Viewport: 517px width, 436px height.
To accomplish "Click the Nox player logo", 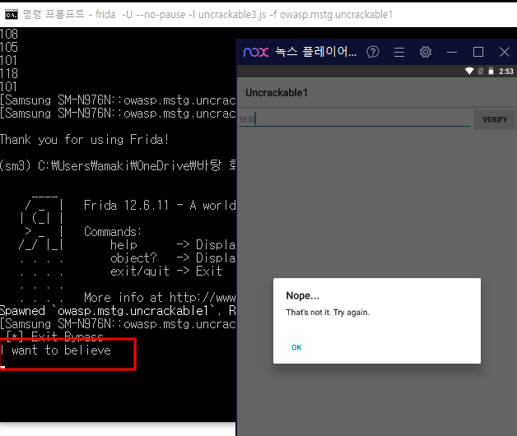I will [256, 52].
